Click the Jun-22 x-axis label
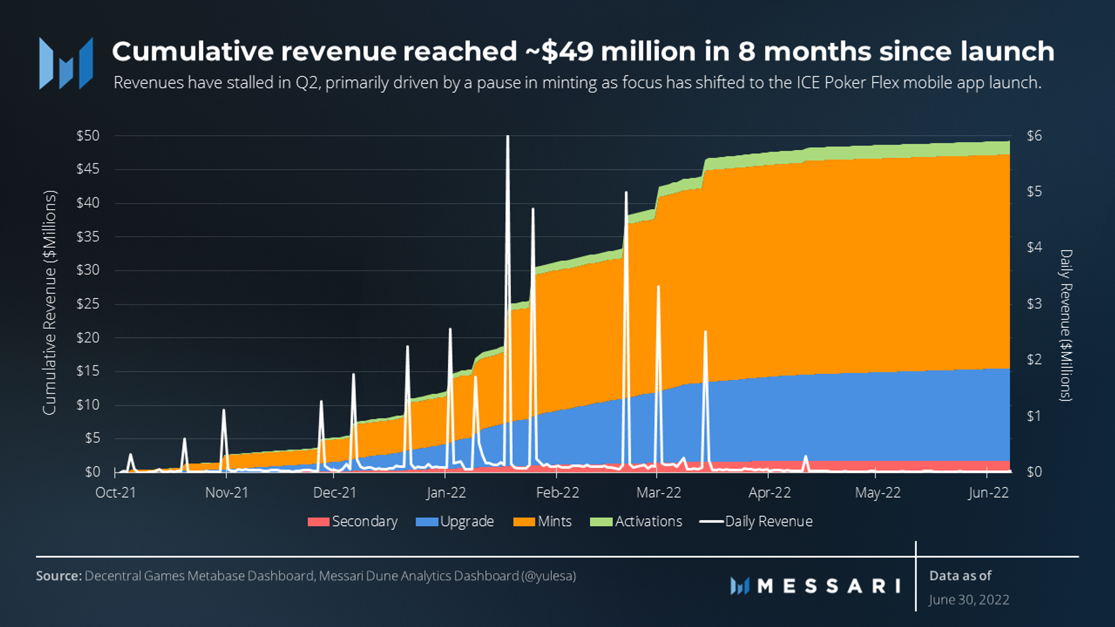The image size is (1115, 627). pos(988,492)
